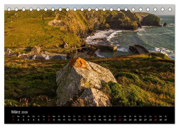This screenshot has width=179, height=128.
Task: Select date 2 in the calendar strip
Action: 18,120
